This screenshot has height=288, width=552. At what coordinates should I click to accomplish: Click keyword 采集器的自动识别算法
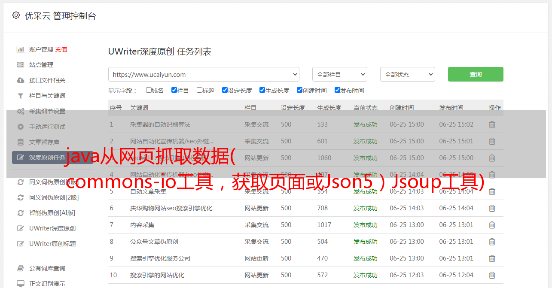160,124
